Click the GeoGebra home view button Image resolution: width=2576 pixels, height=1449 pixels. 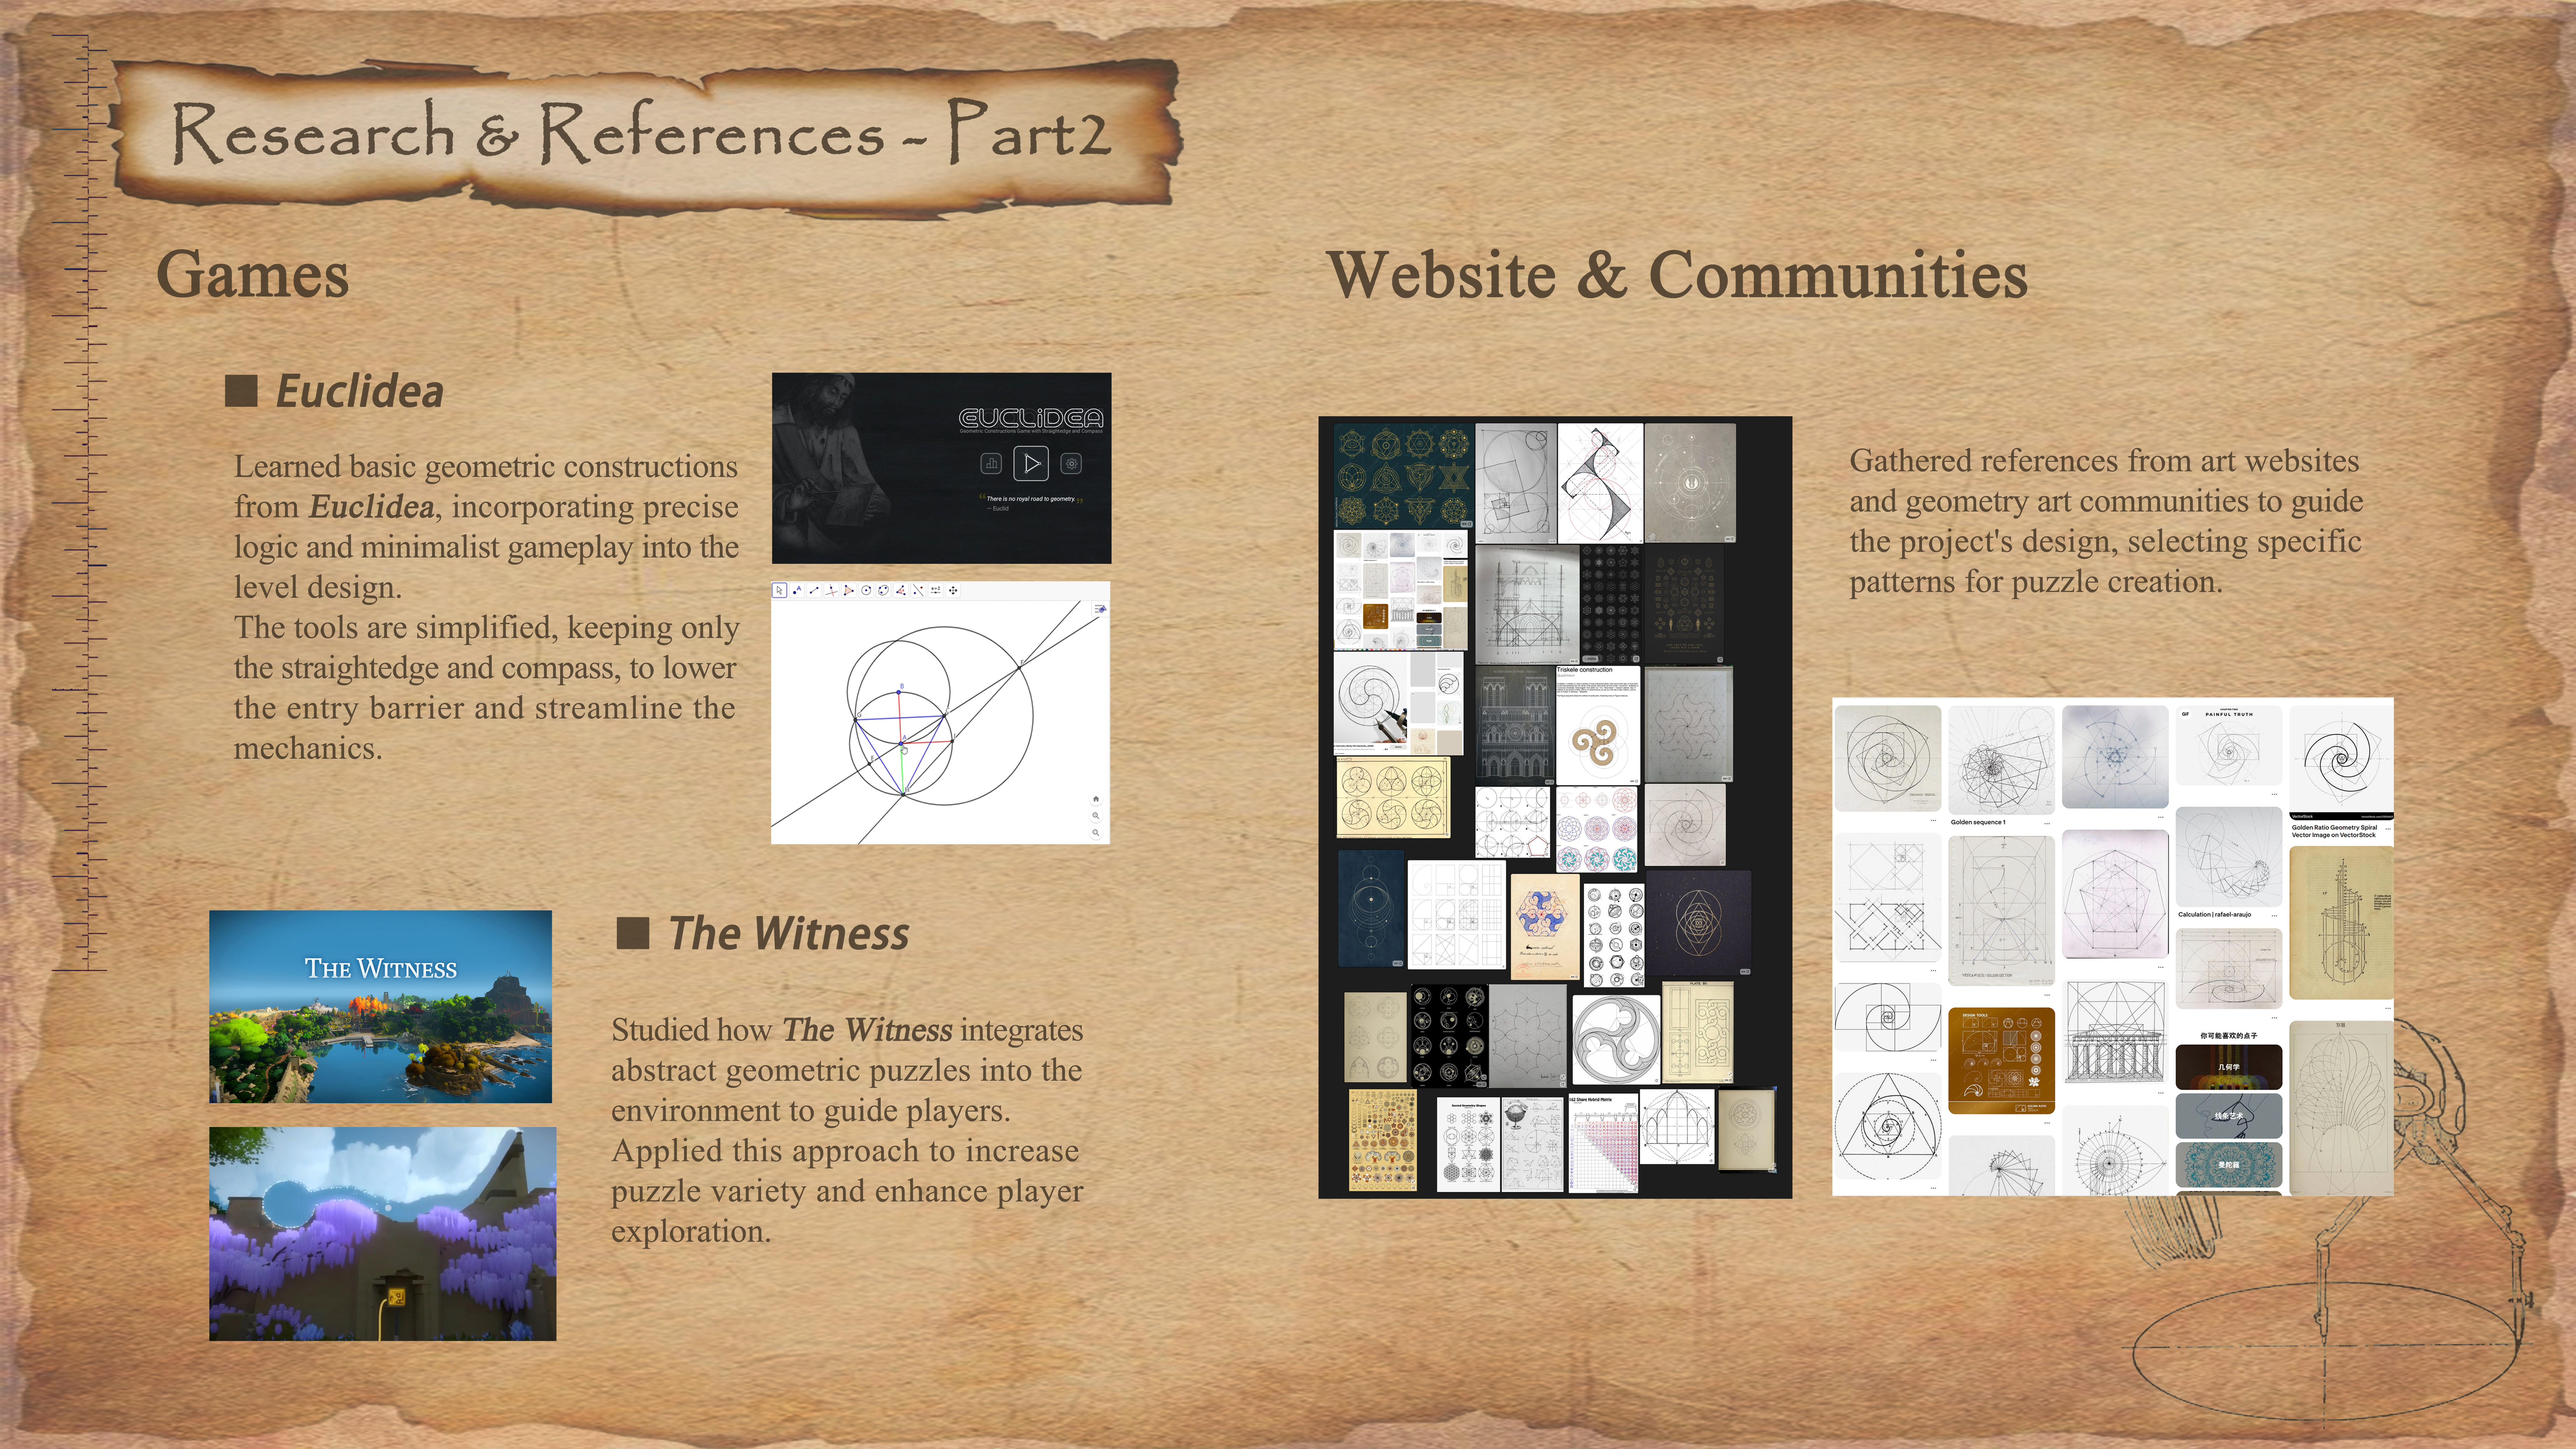[x=1096, y=799]
